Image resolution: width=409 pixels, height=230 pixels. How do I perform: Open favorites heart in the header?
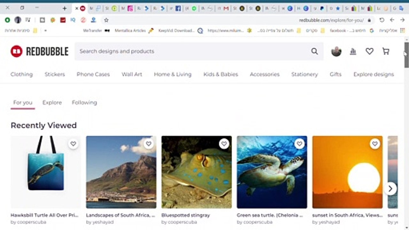coord(369,51)
